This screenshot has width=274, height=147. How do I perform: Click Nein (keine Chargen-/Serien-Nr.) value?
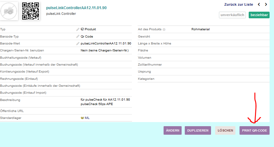click(104, 50)
